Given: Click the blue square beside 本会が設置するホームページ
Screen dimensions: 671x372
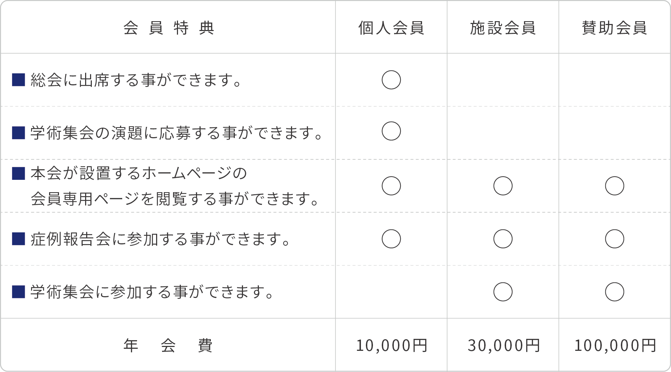Looking at the screenshot, I should point(18,173).
